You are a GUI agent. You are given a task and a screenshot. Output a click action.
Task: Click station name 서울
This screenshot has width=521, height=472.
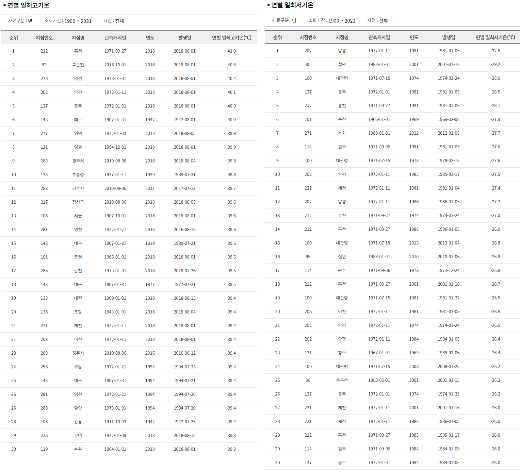pyautogui.click(x=78, y=216)
